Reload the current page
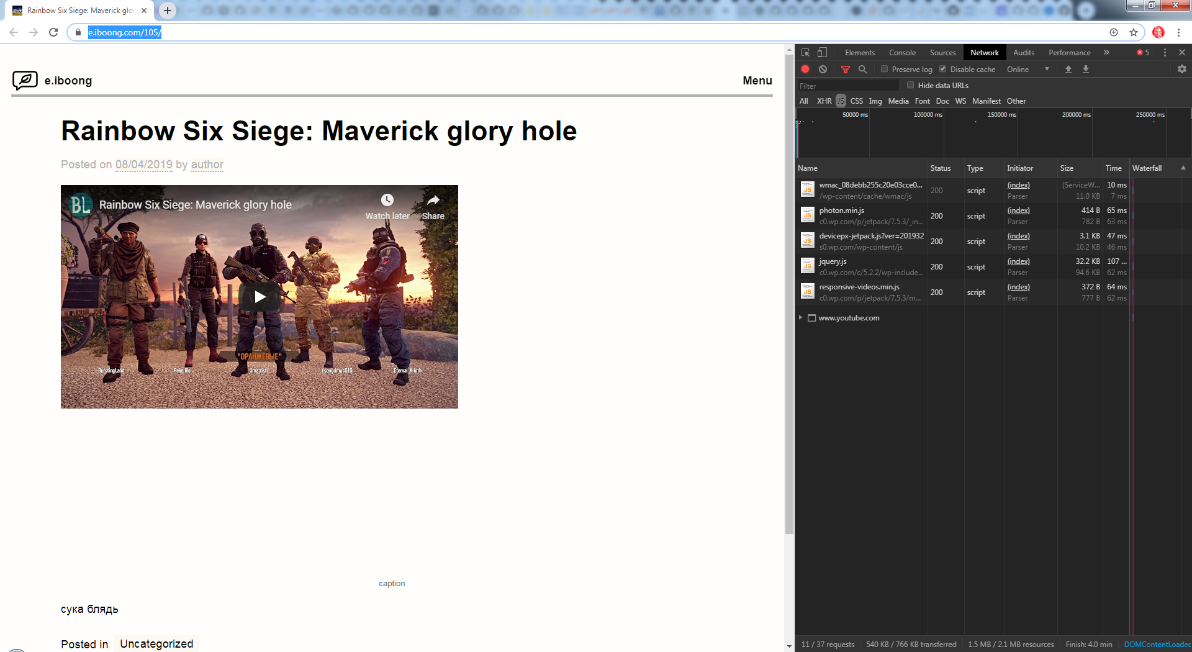This screenshot has height=652, width=1192. (x=53, y=32)
